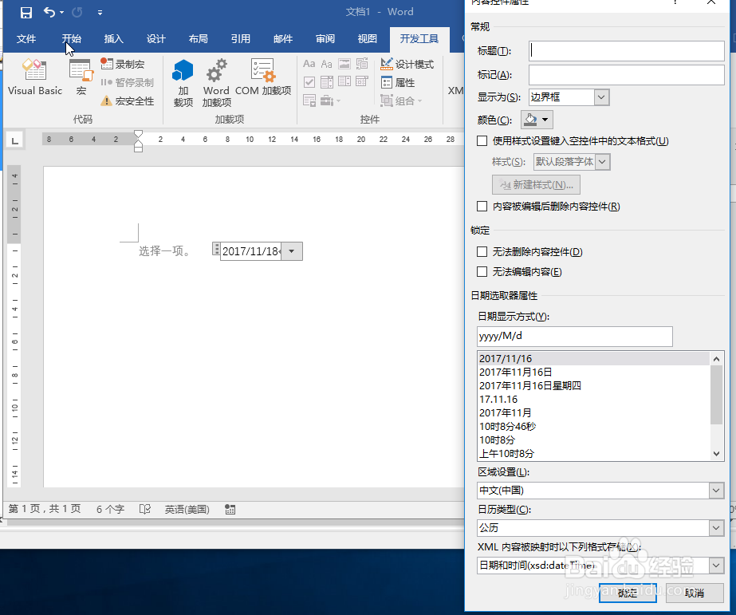Click the 新建样式 button
The height and width of the screenshot is (615, 736).
click(535, 184)
